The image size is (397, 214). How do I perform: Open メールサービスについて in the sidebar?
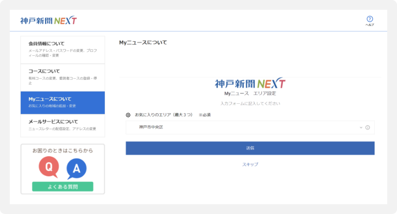[x=63, y=125]
